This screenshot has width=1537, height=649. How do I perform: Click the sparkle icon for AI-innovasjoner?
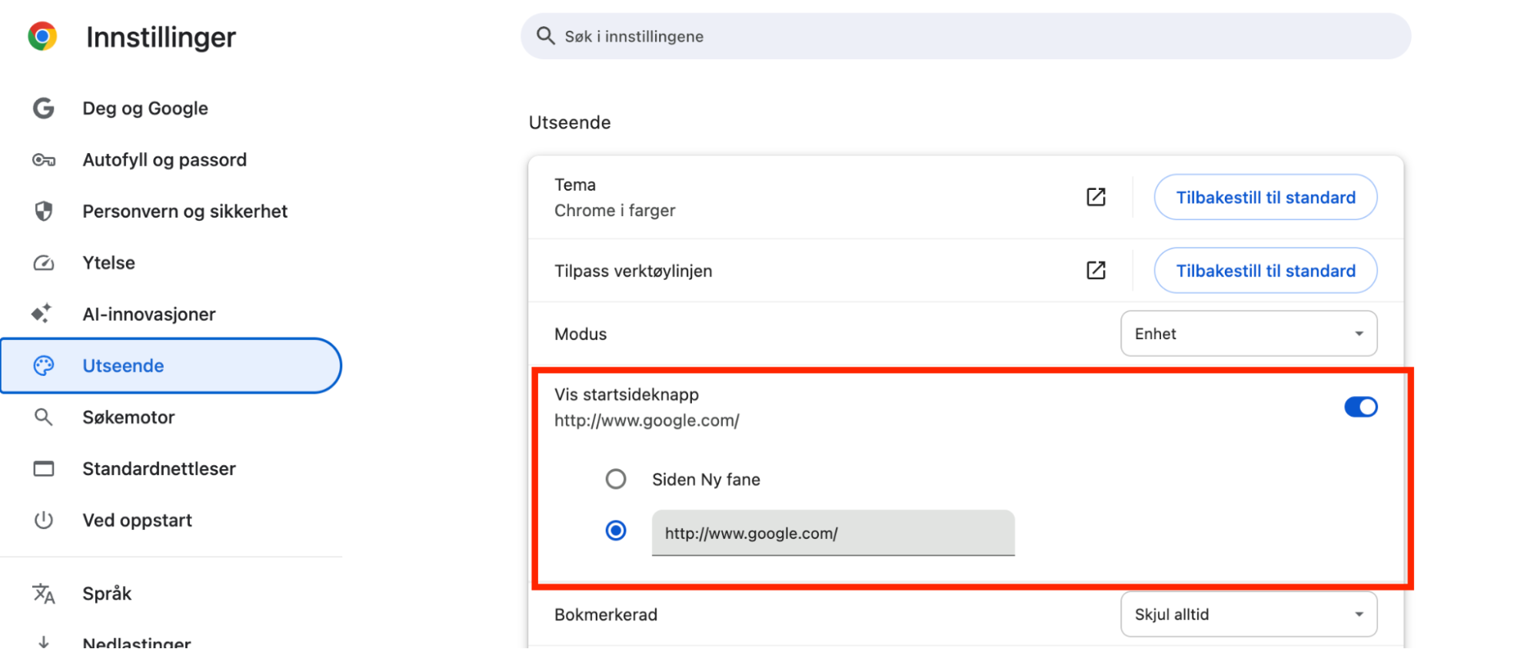point(42,314)
